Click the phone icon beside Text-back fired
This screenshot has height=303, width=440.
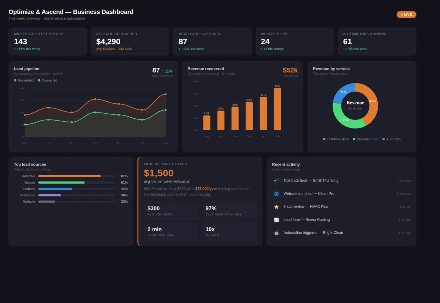point(276,181)
